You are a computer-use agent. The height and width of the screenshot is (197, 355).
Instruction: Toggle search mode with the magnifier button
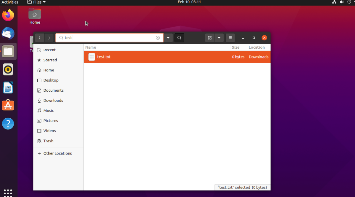pyautogui.click(x=179, y=38)
